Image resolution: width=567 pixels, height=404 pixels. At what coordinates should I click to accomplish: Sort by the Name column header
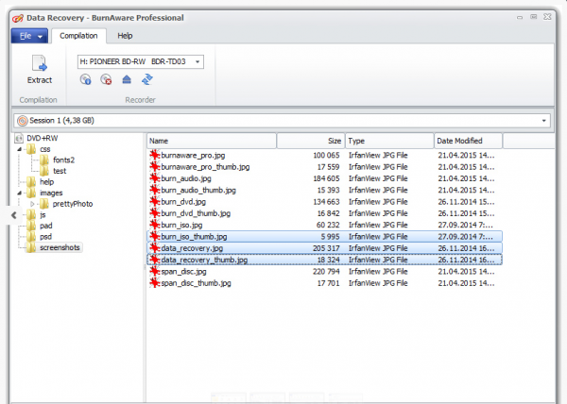(x=212, y=141)
